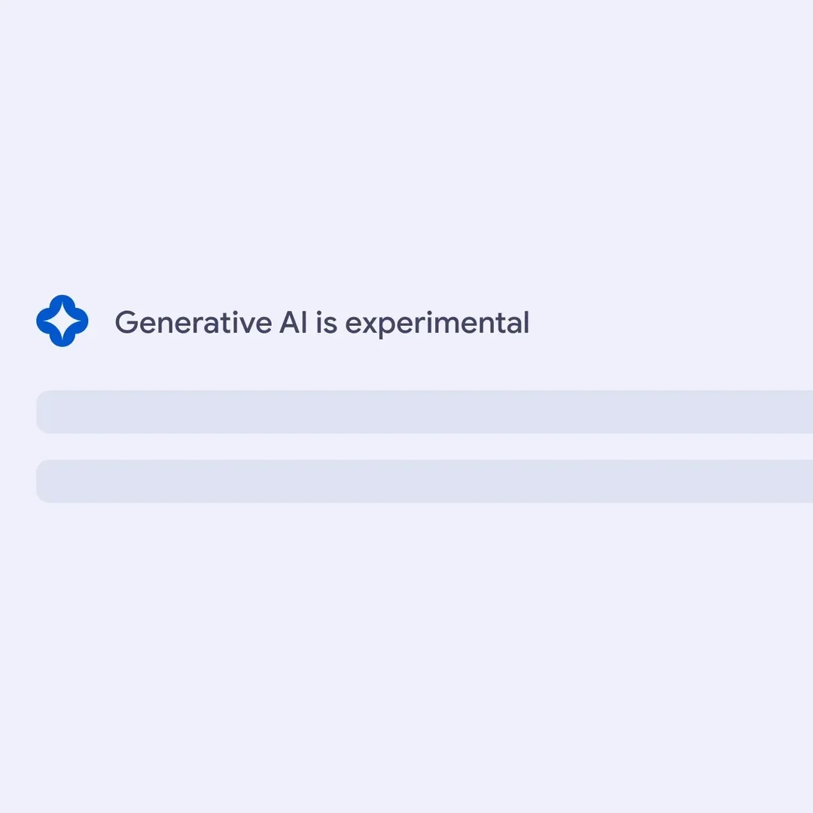Click the second loading placeholder bar
This screenshot has width=813, height=813.
tap(425, 481)
